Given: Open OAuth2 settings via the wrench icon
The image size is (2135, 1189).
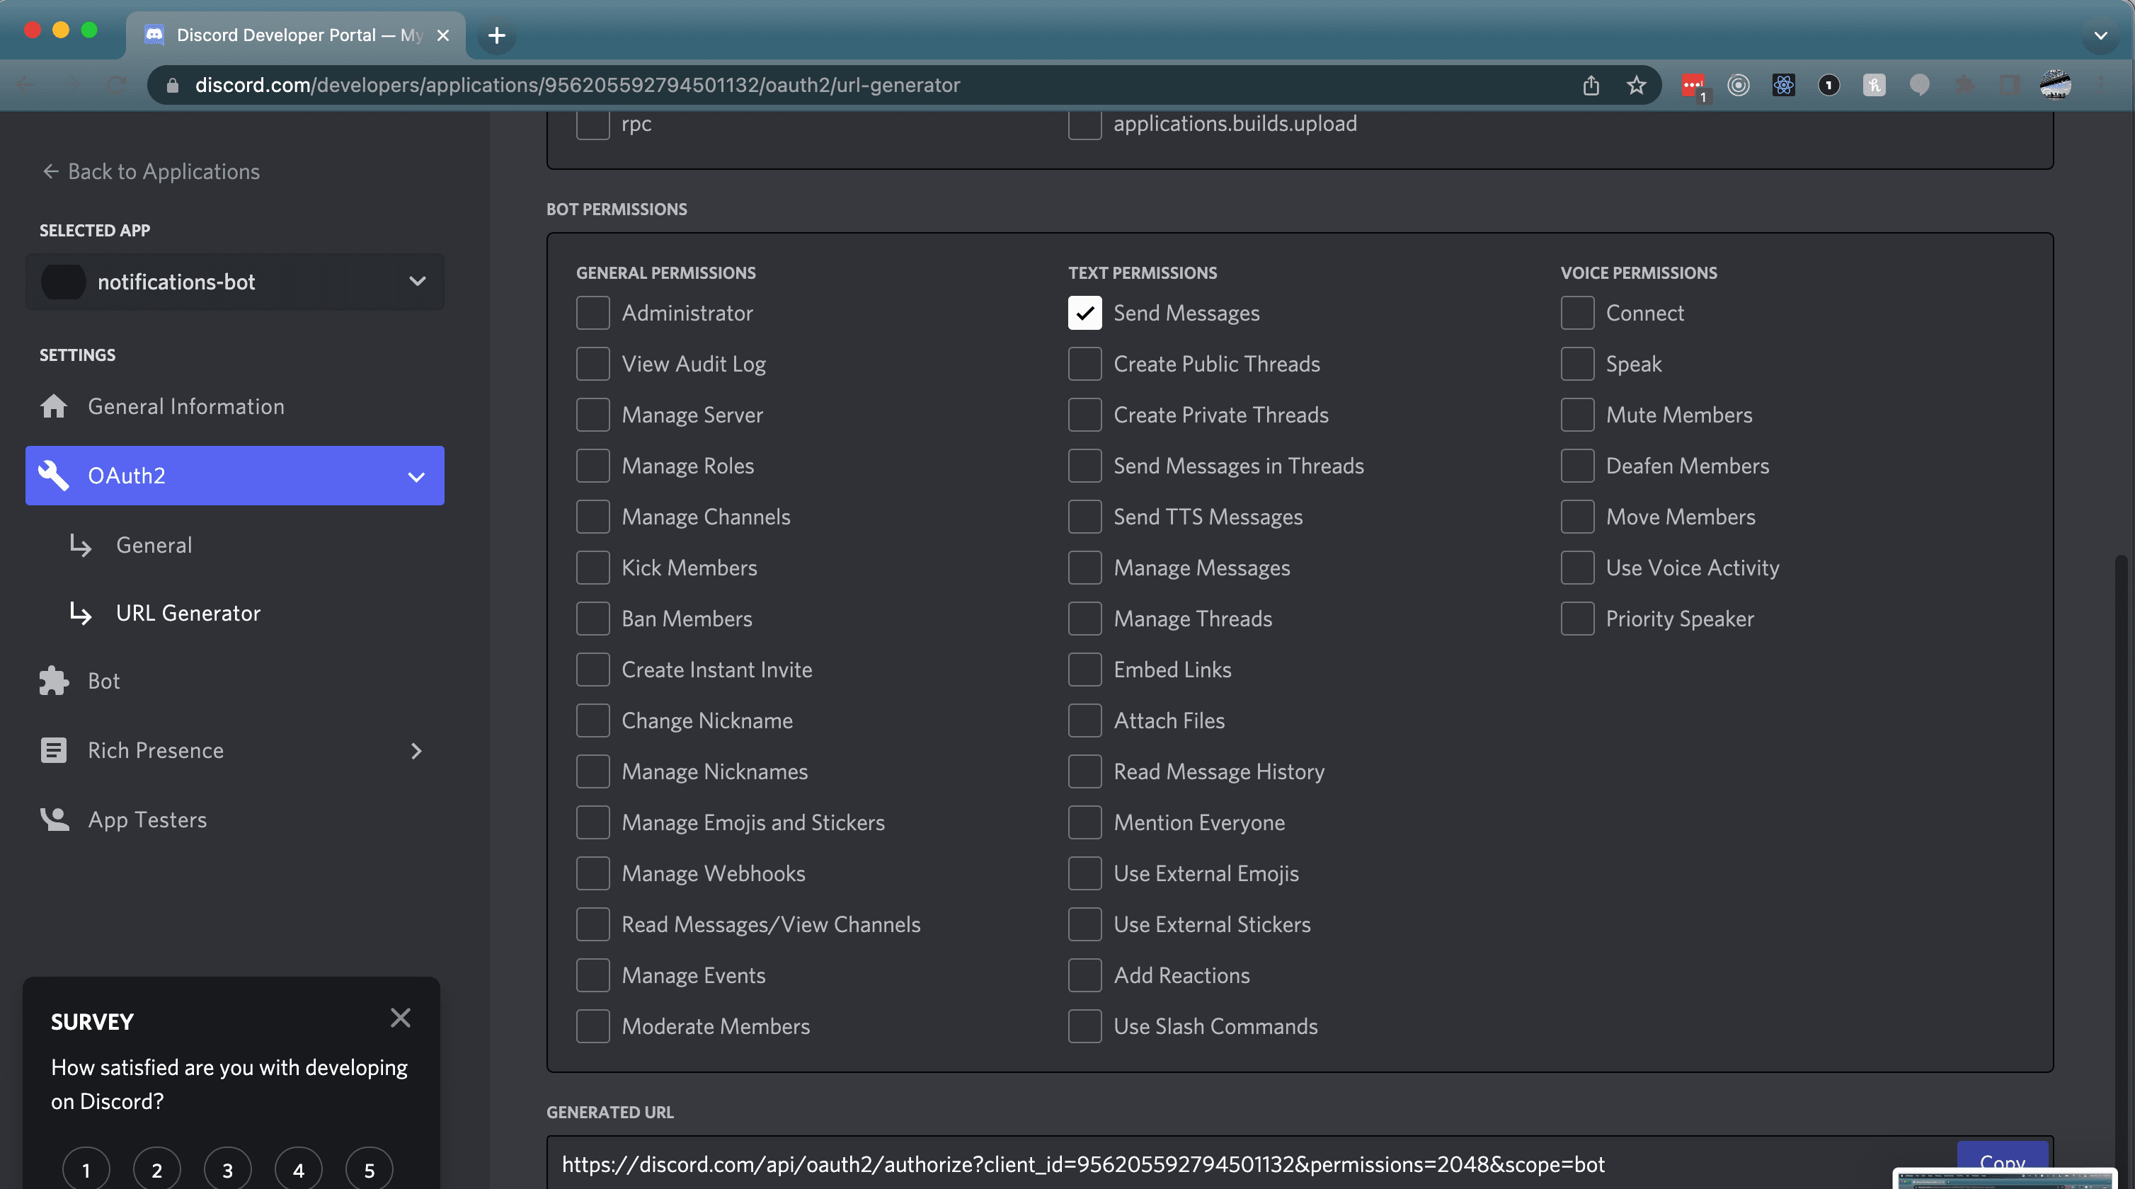Looking at the screenshot, I should point(53,475).
